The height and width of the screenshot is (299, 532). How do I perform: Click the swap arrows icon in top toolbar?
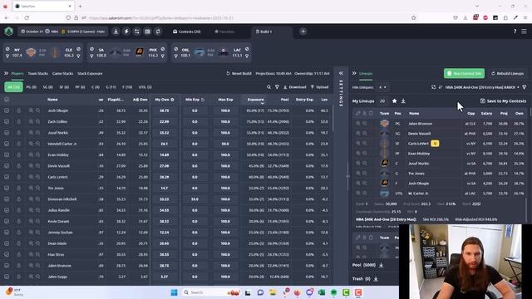point(136,32)
